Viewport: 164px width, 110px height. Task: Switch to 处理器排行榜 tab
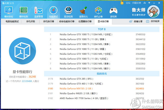point(85,21)
